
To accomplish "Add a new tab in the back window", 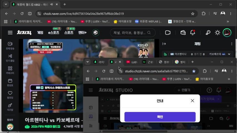I will click(x=64, y=4).
